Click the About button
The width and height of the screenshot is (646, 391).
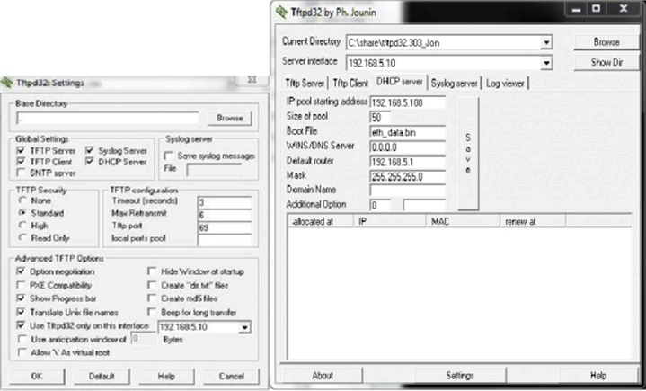323,376
